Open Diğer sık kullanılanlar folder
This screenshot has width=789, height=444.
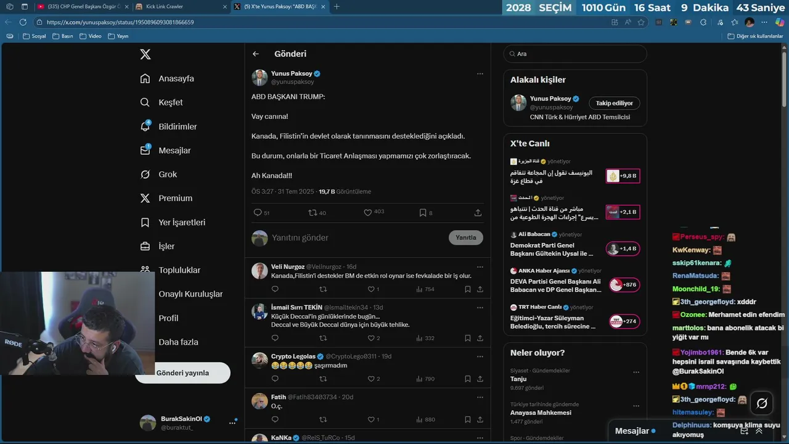point(755,36)
